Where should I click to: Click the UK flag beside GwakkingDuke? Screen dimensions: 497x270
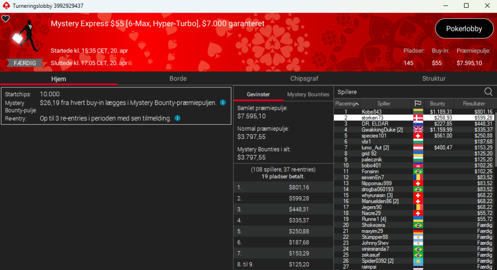pos(417,130)
